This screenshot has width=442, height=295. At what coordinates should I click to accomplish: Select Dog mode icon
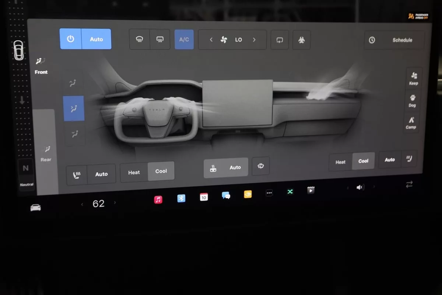tap(413, 100)
